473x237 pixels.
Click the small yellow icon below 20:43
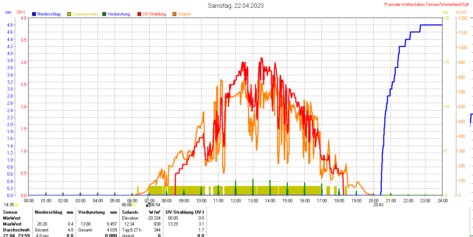386,205
